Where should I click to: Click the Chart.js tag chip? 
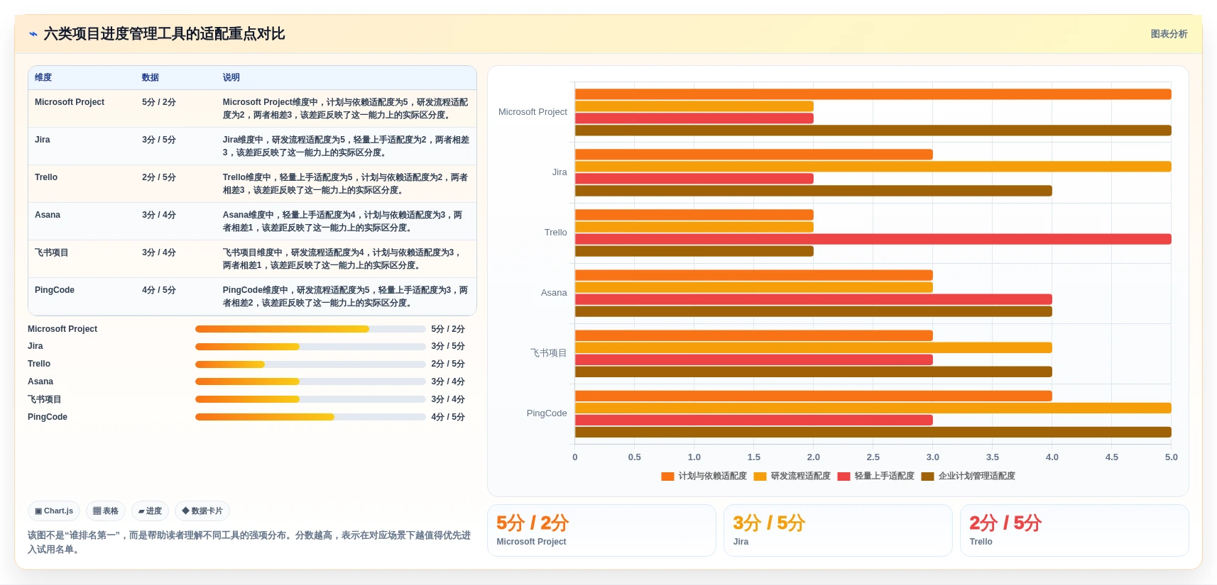pyautogui.click(x=54, y=511)
